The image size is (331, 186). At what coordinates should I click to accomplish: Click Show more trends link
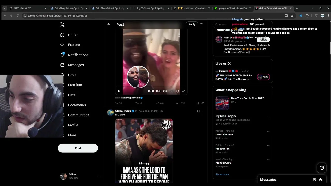coord(222,174)
